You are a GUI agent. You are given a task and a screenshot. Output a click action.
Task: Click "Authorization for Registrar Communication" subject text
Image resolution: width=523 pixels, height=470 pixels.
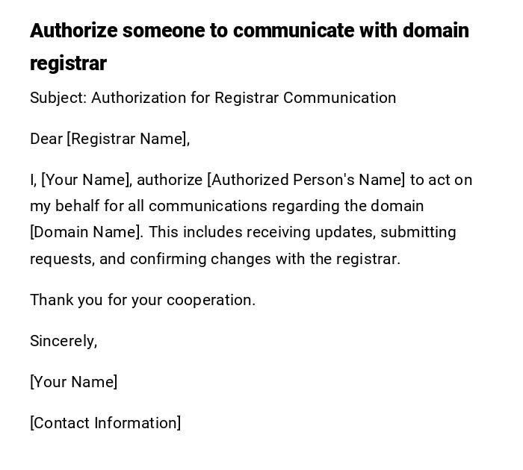pos(244,98)
